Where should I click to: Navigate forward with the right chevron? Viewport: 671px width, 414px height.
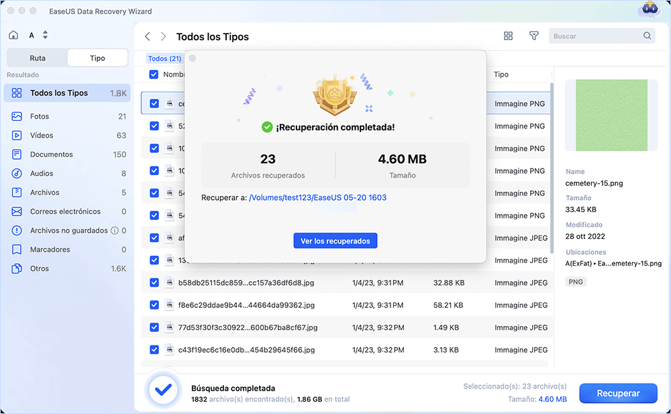[163, 36]
